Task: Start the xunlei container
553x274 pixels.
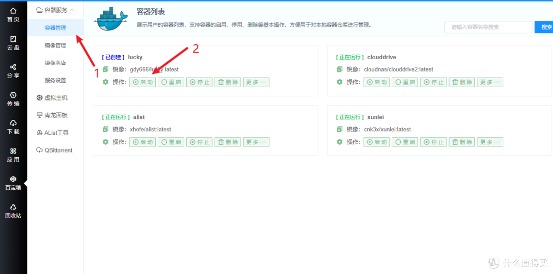Action: pyautogui.click(x=376, y=142)
